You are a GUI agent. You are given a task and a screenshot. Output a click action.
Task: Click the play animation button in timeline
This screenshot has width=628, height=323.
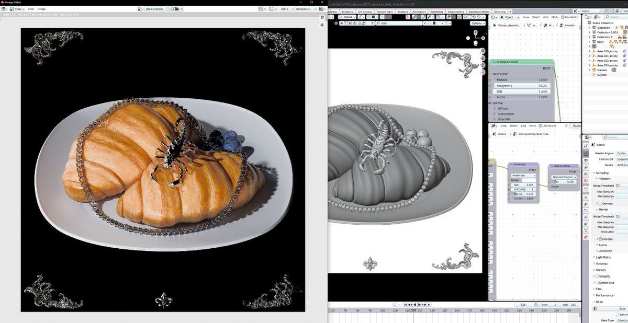coord(419,304)
